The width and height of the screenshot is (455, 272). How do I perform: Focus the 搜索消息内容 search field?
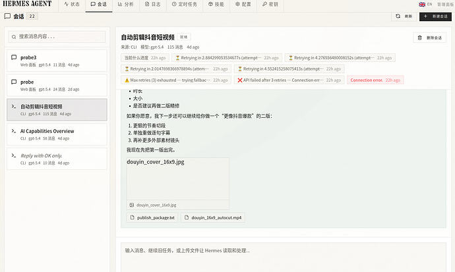tap(57, 37)
